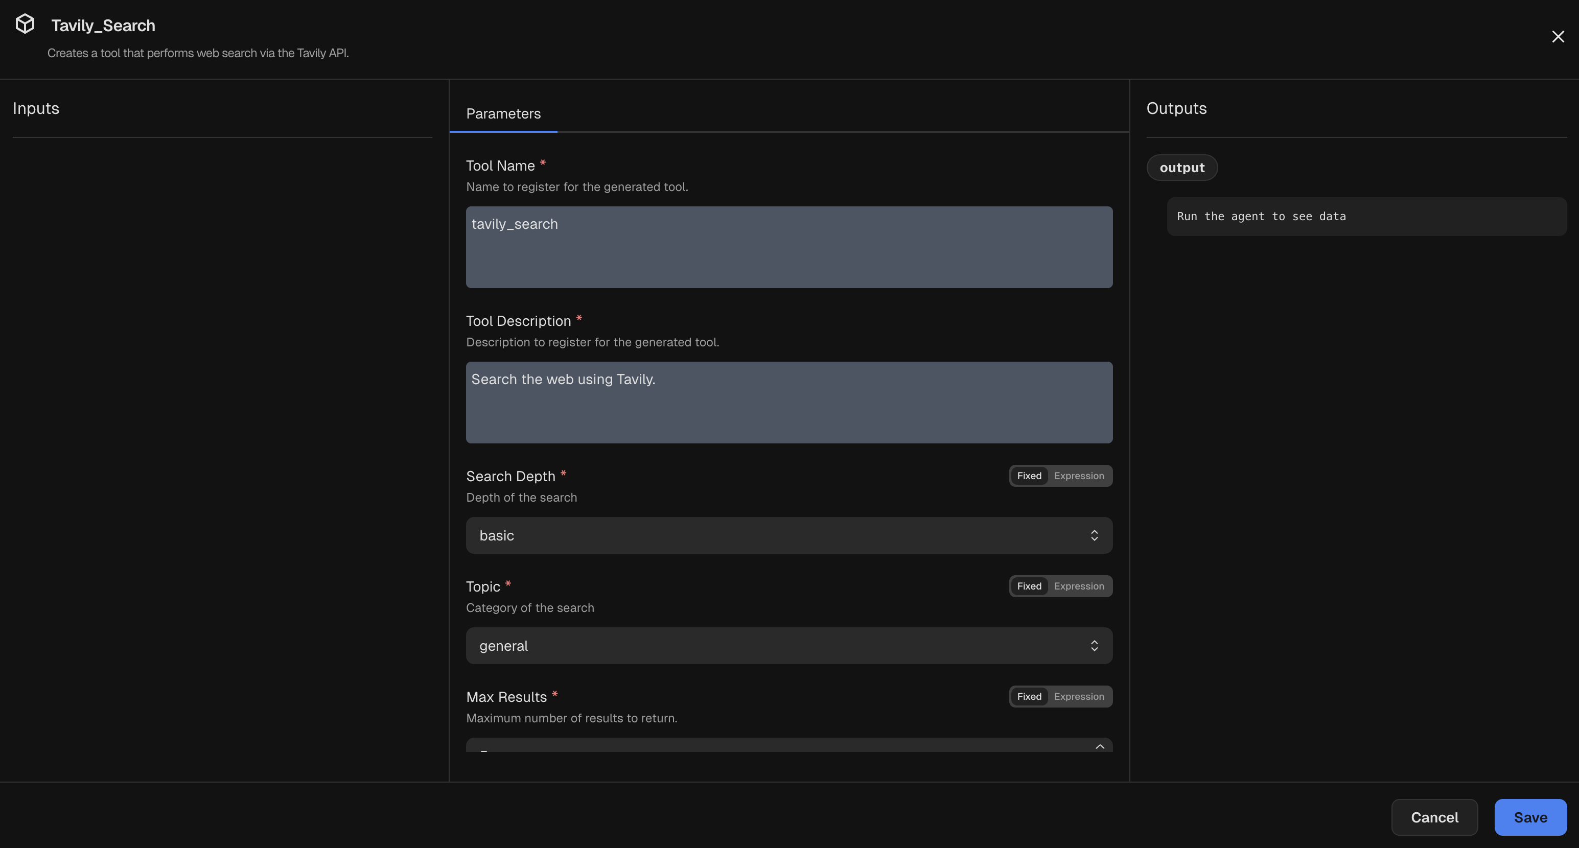Image resolution: width=1579 pixels, height=848 pixels.
Task: Click the Max Results collapse chevron icon
Action: click(x=1099, y=746)
